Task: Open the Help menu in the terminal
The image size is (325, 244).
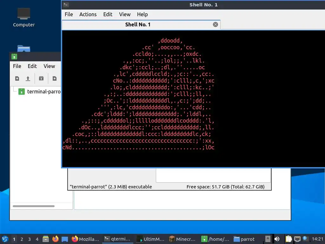Action: [x=143, y=14]
